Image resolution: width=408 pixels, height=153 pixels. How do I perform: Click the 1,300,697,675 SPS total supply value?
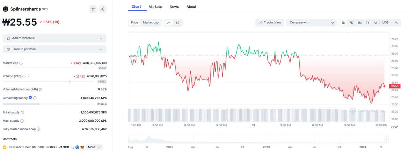[94, 112]
